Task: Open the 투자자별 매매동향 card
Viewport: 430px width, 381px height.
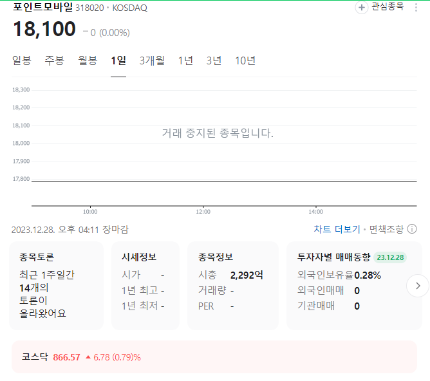Action: [354, 286]
